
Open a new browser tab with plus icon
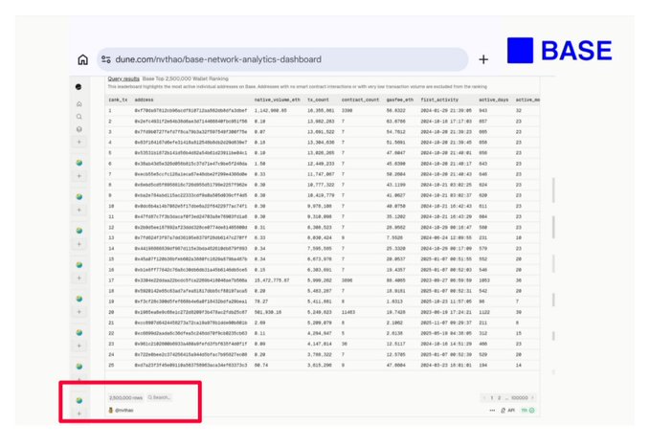click(x=483, y=59)
